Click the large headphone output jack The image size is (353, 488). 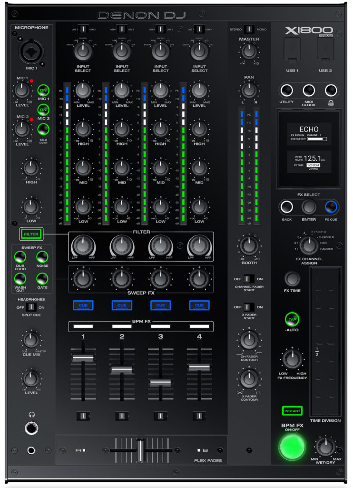pyautogui.click(x=31, y=428)
